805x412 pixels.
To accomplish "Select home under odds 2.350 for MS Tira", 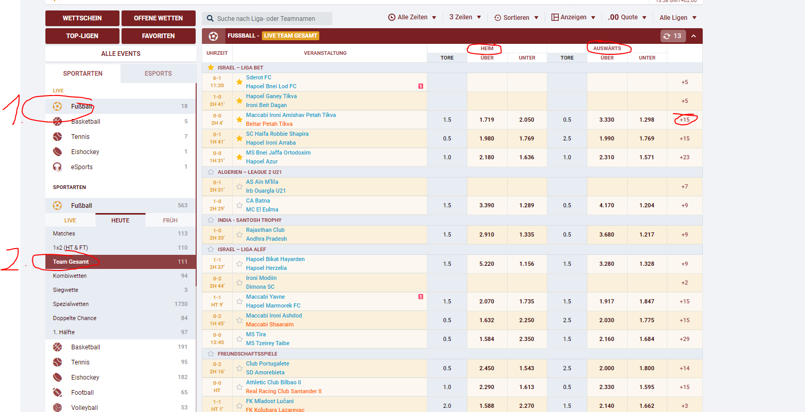I will click(x=527, y=339).
